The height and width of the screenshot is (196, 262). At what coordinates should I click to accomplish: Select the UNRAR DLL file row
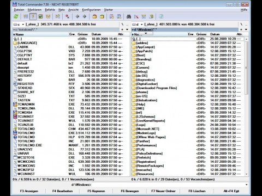(x=72, y=154)
